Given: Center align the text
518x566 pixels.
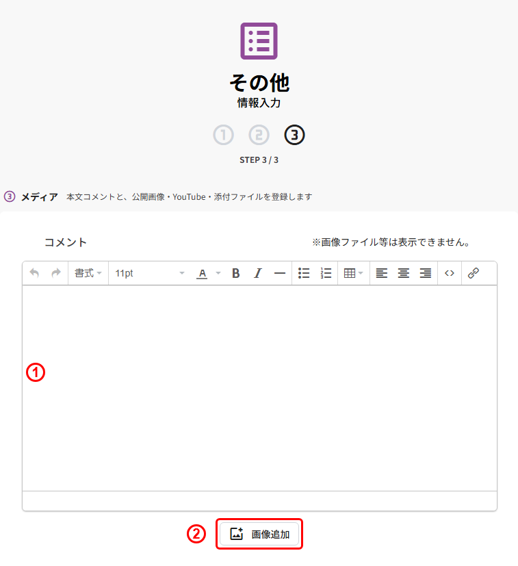Looking at the screenshot, I should [404, 273].
